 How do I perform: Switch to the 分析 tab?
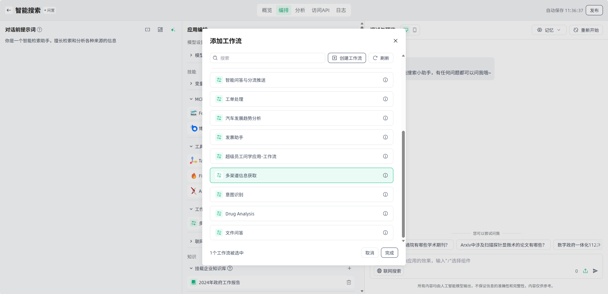[300, 10]
